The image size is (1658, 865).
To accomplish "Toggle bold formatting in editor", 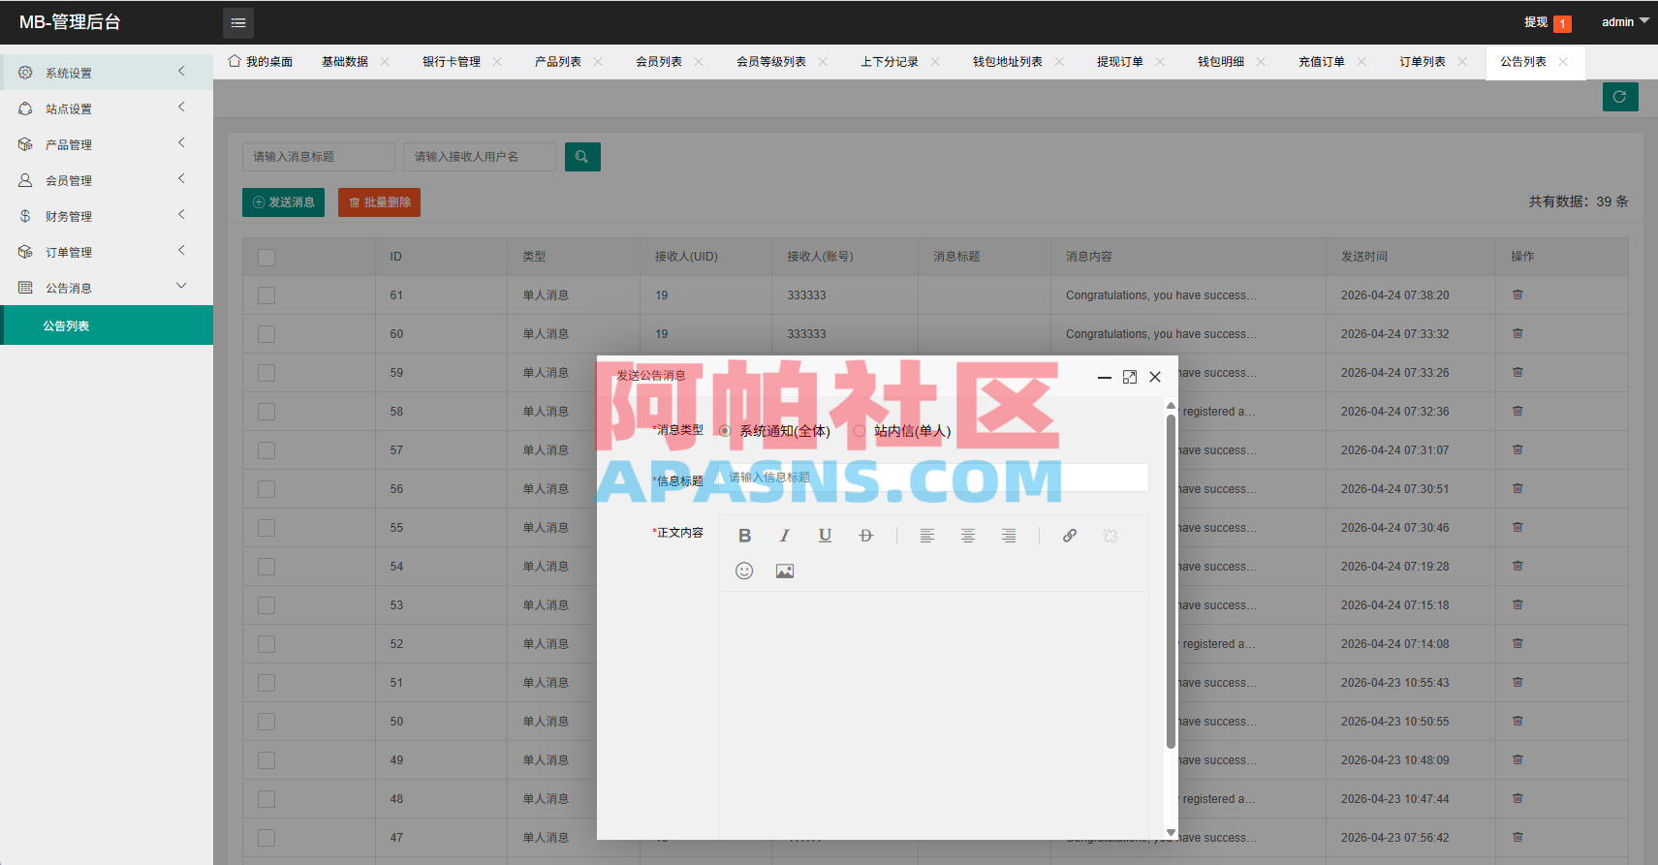I will coord(744,536).
